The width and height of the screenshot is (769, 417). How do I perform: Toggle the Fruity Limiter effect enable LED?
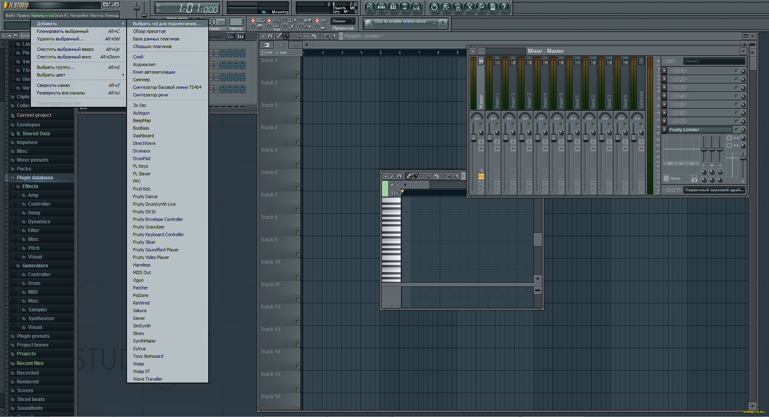point(736,130)
